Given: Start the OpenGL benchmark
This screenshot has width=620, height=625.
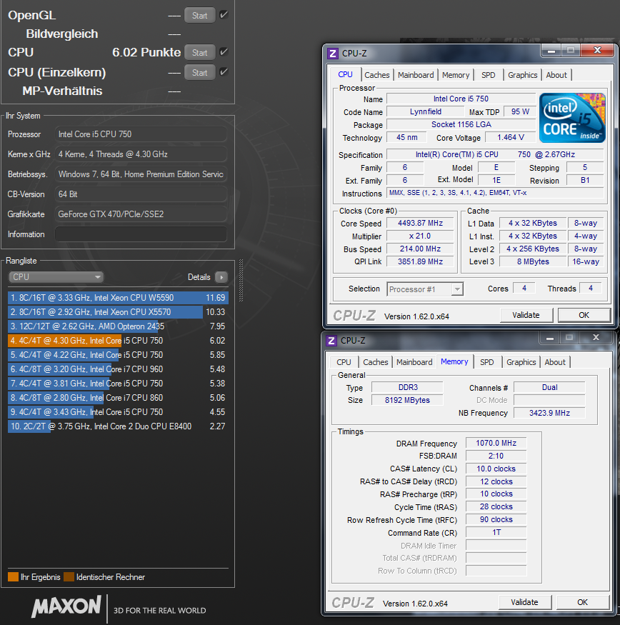Looking at the screenshot, I should (200, 16).
